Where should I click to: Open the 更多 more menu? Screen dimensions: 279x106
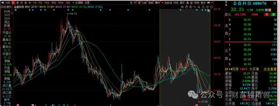pyautogui.click(x=203, y=3)
